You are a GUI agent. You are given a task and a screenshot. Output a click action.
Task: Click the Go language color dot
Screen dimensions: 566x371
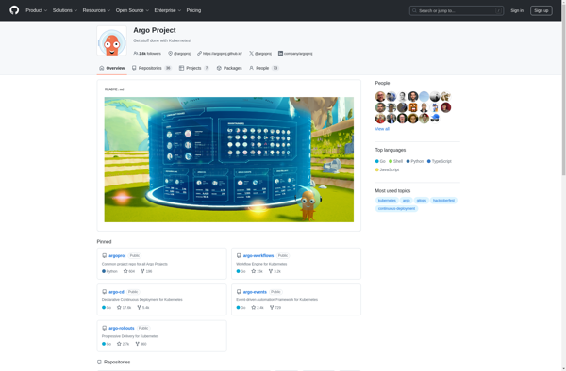376,161
